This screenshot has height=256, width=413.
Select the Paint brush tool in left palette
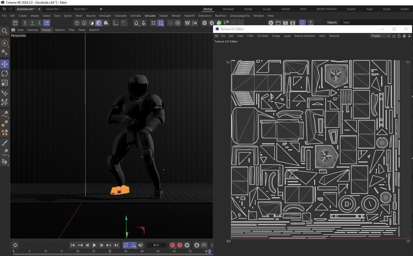5,143
